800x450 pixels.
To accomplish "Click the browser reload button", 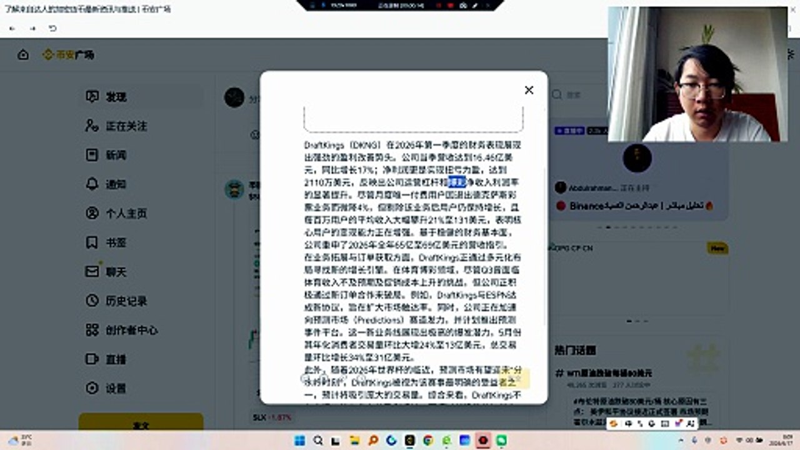I will pyautogui.click(x=52, y=29).
